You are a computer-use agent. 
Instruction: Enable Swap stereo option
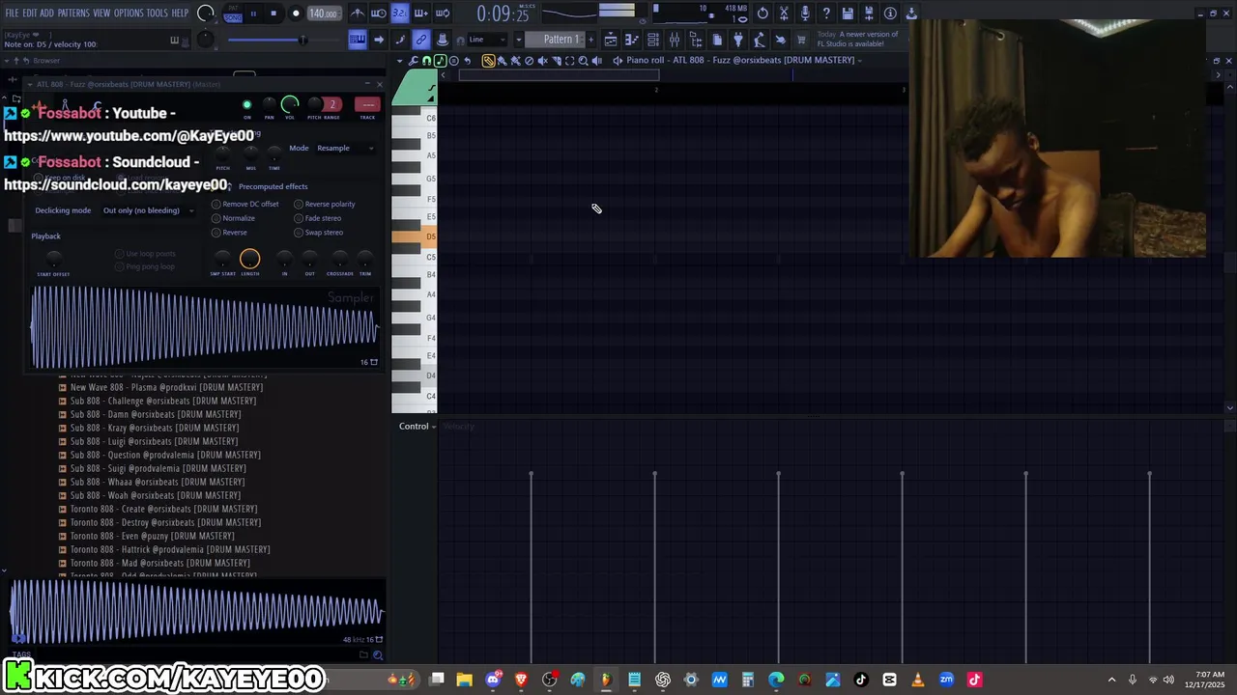click(x=318, y=233)
